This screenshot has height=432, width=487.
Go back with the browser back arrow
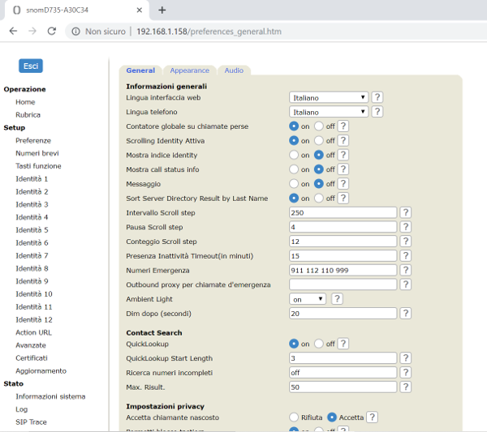[13, 31]
